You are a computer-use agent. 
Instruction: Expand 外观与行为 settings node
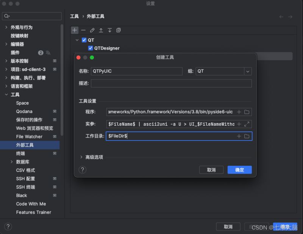6,27
